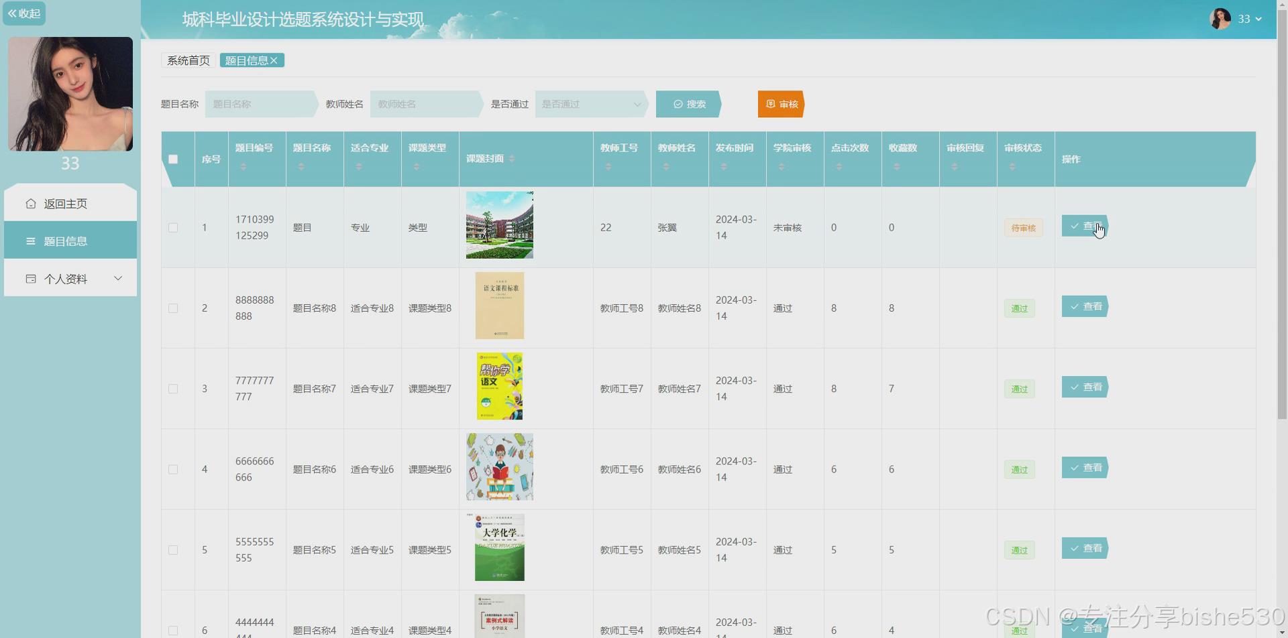Focus the 教师姓名 search input
The width and height of the screenshot is (1288, 638).
426,104
